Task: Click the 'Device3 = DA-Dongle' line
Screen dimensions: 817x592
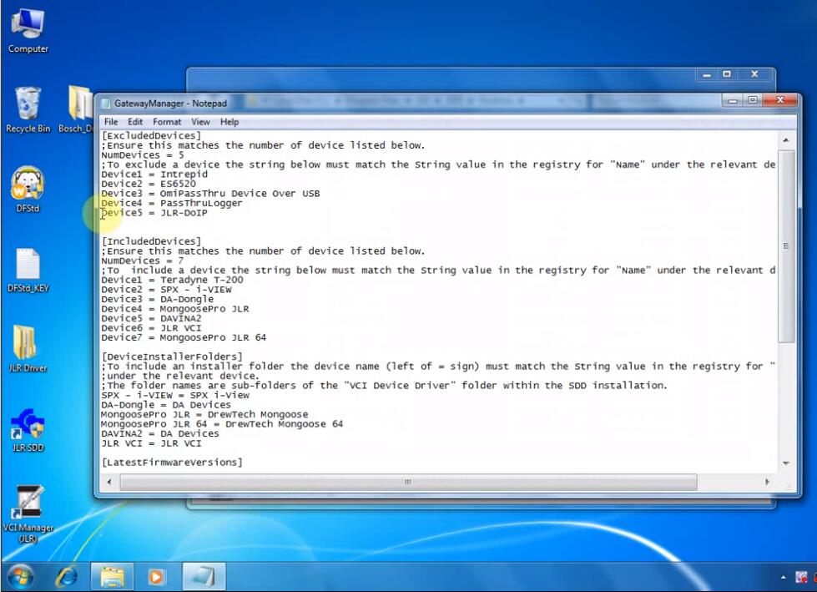Action: pyautogui.click(x=158, y=299)
